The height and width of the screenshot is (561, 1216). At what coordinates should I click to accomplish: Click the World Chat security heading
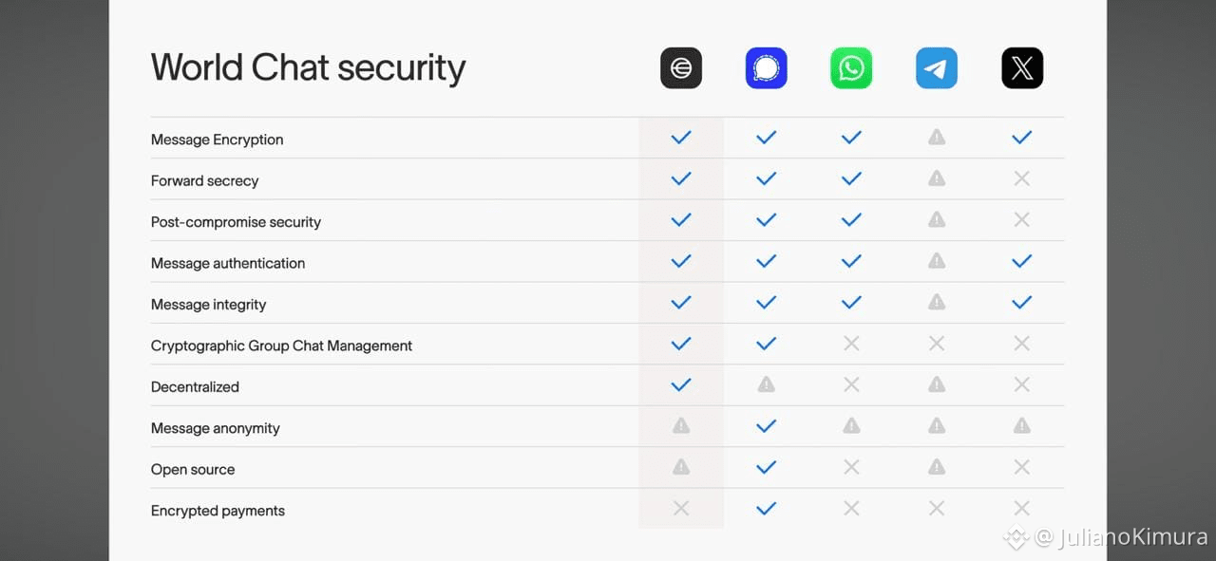(308, 68)
